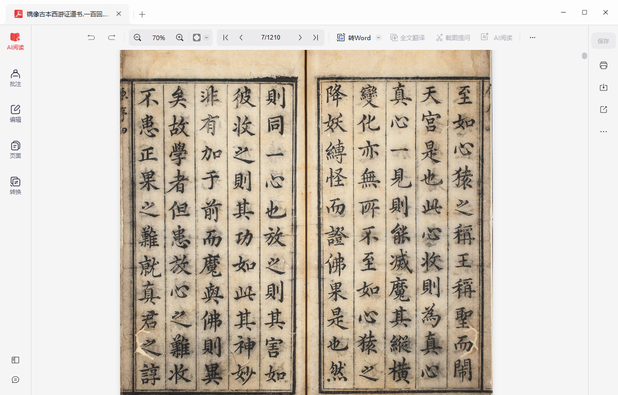618x395 pixels.
Task: Open the 编辑 edit tool
Action: 15,114
